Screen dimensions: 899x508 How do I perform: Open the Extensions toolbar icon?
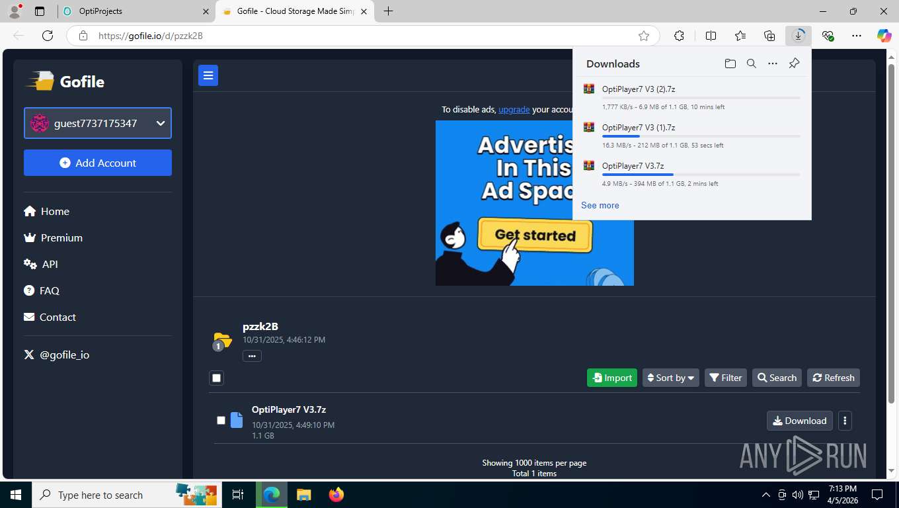click(679, 36)
